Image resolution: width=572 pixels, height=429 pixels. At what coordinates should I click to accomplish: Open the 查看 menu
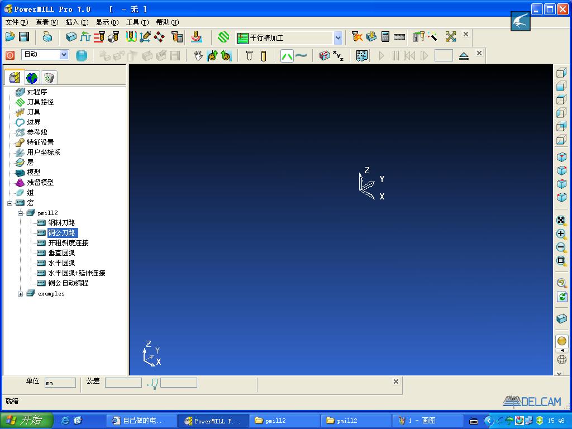pos(47,22)
